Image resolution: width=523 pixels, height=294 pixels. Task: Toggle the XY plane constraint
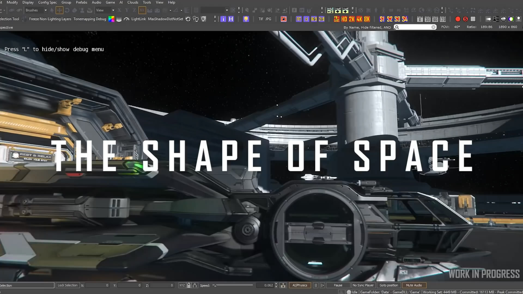point(142,10)
